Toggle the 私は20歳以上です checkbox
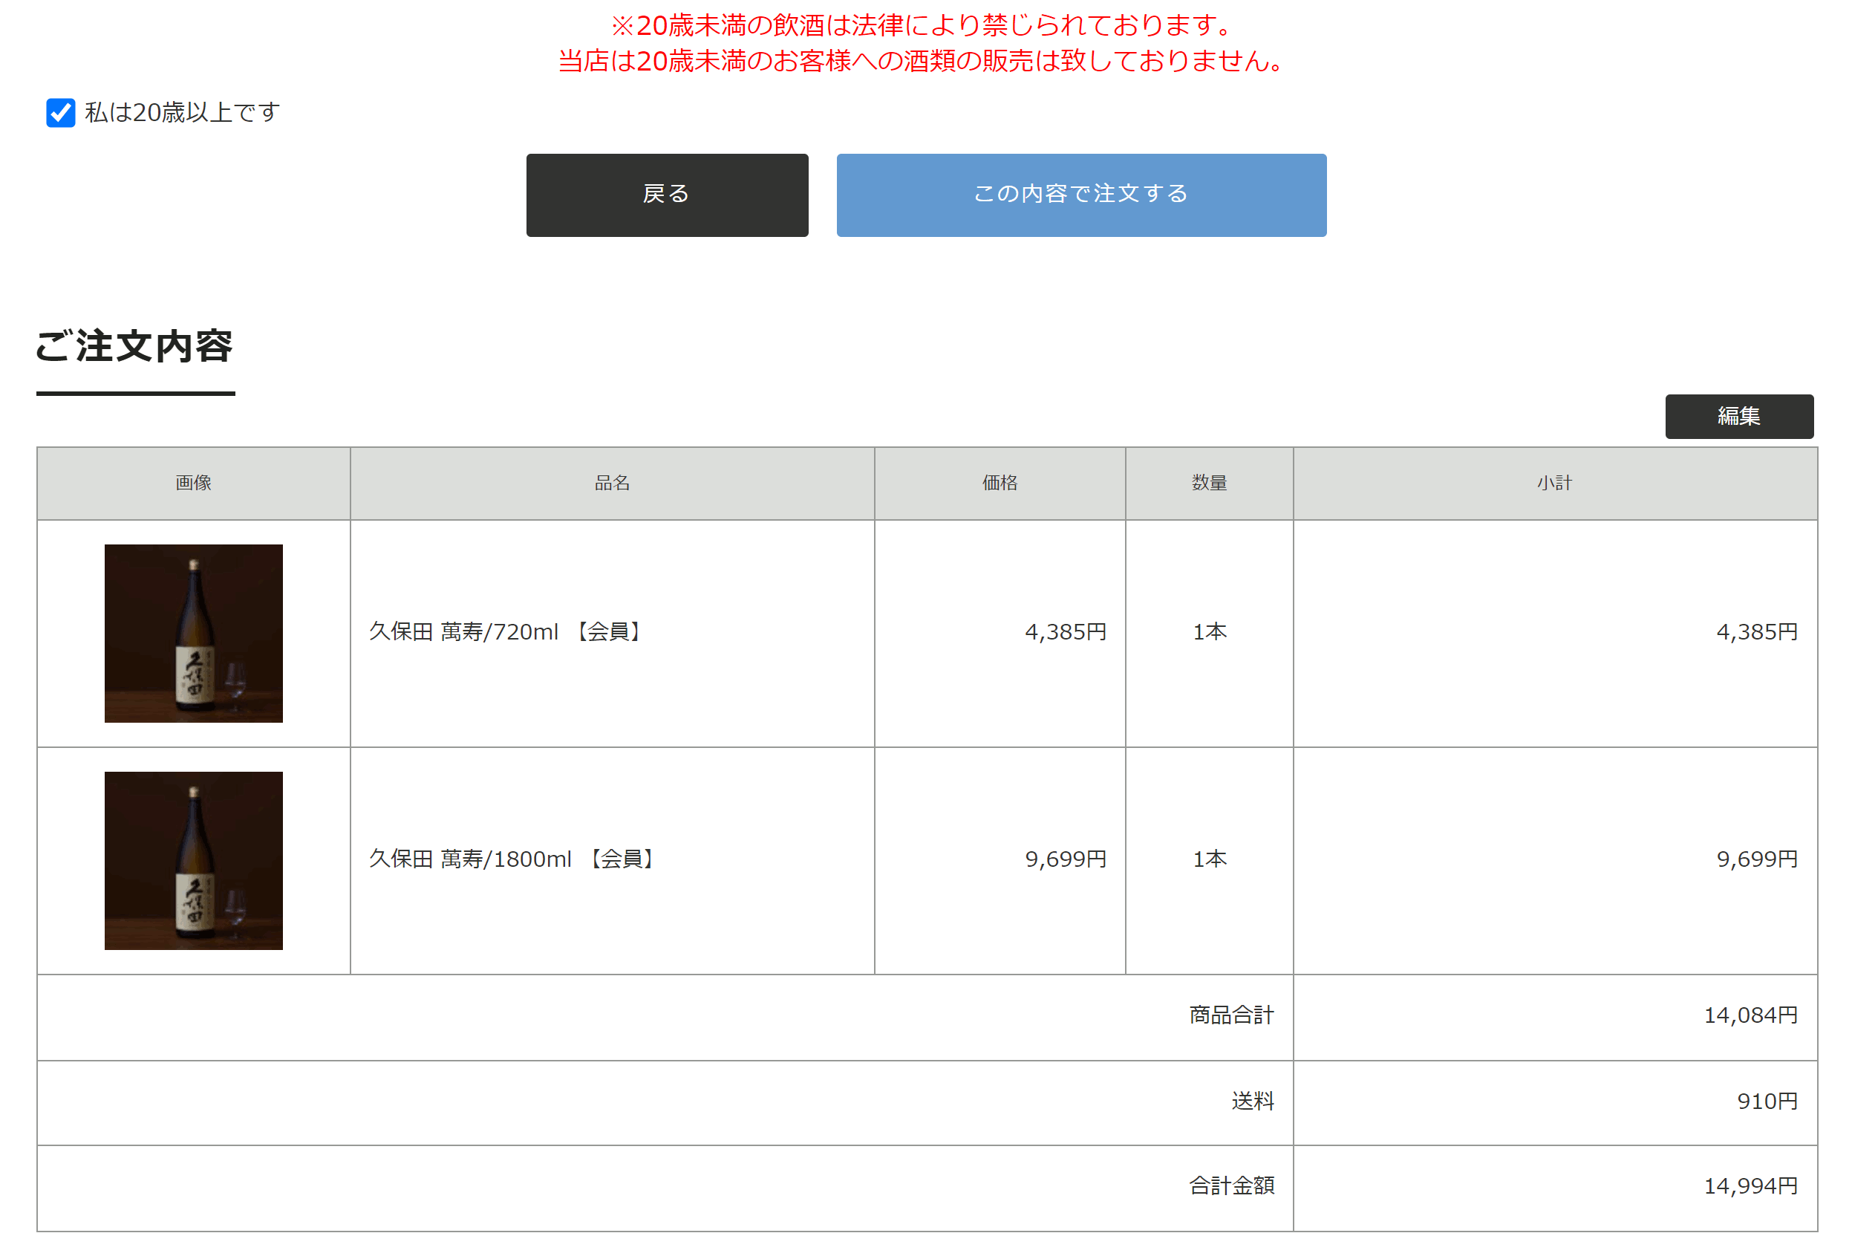 (61, 112)
